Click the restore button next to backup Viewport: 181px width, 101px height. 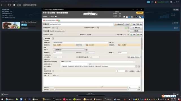pyautogui.click(x=138, y=71)
